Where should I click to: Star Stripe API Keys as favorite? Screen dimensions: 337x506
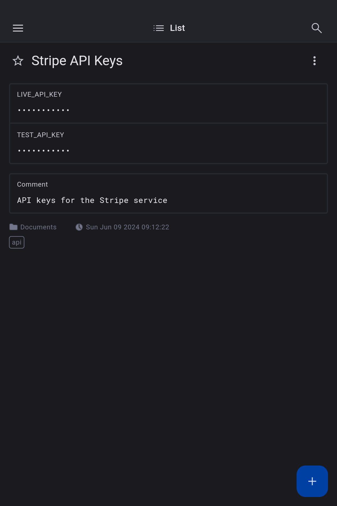coord(18,61)
